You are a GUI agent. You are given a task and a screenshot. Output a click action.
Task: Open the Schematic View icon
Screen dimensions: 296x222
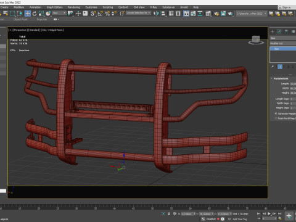click(x=200, y=14)
